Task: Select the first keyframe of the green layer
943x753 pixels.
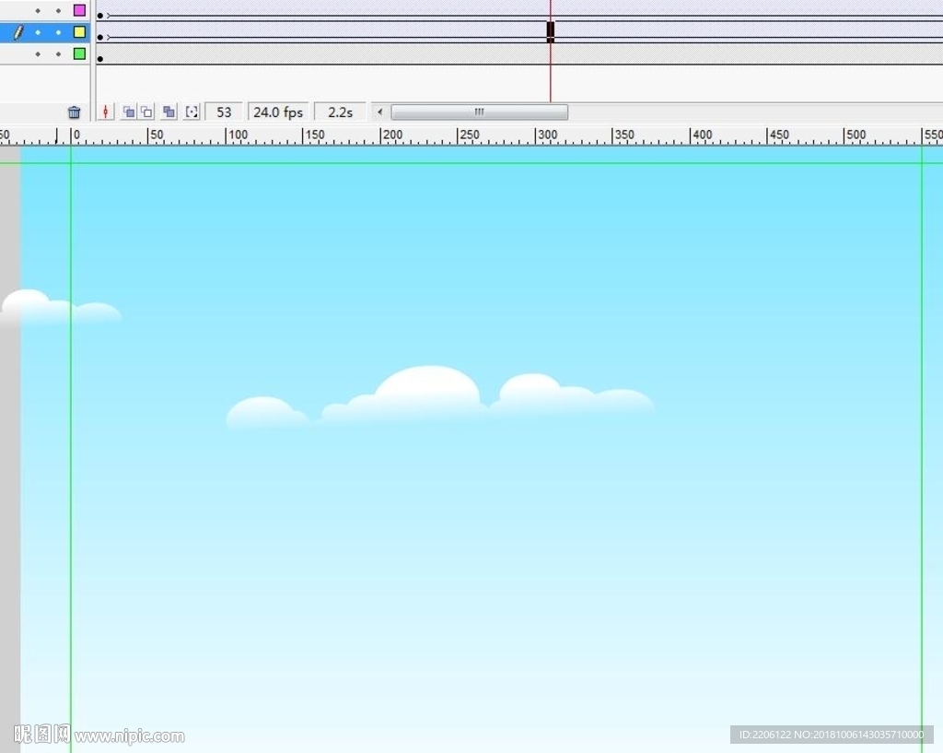Action: pos(100,59)
